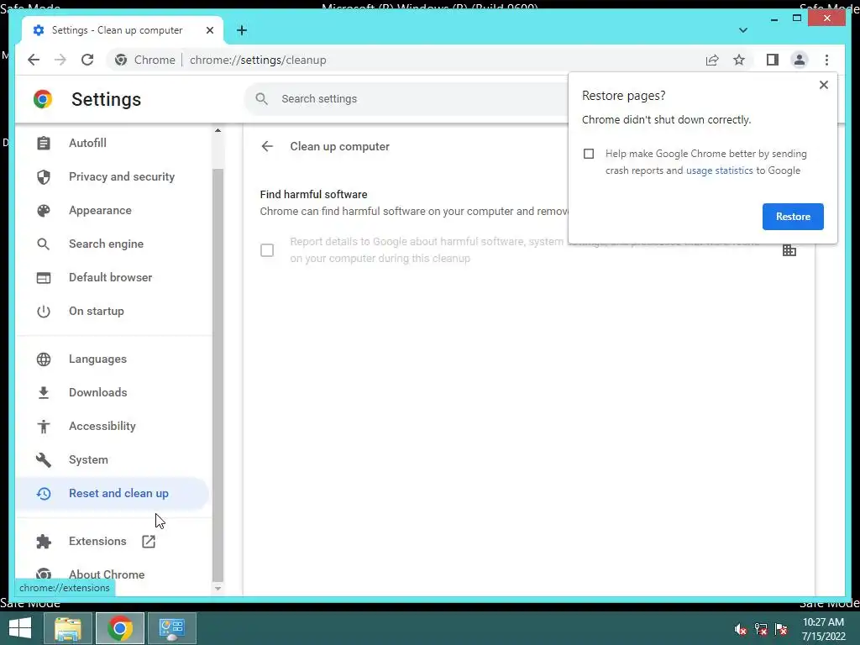Viewport: 860px width, 645px height.
Task: Open the Control Panel taskbar icon
Action: (171, 628)
